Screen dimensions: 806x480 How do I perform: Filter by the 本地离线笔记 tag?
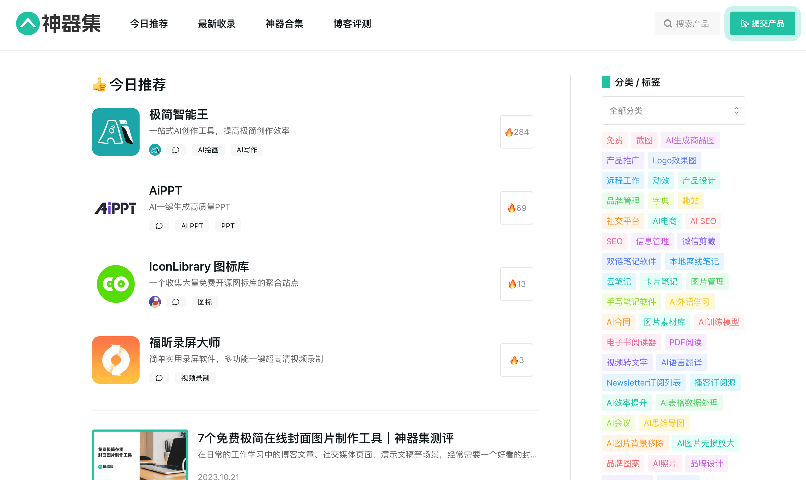(x=694, y=261)
